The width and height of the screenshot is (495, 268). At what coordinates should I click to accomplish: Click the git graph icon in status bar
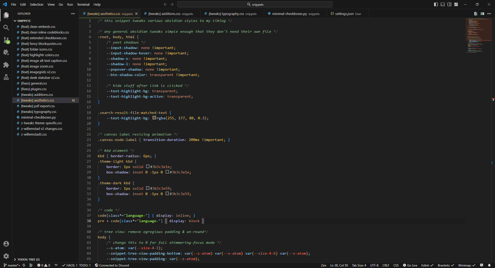(31, 265)
